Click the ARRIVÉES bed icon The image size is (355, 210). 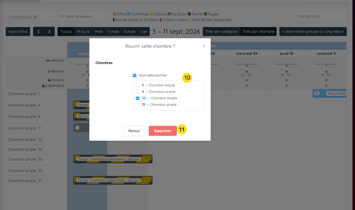pyautogui.click(x=48, y=61)
